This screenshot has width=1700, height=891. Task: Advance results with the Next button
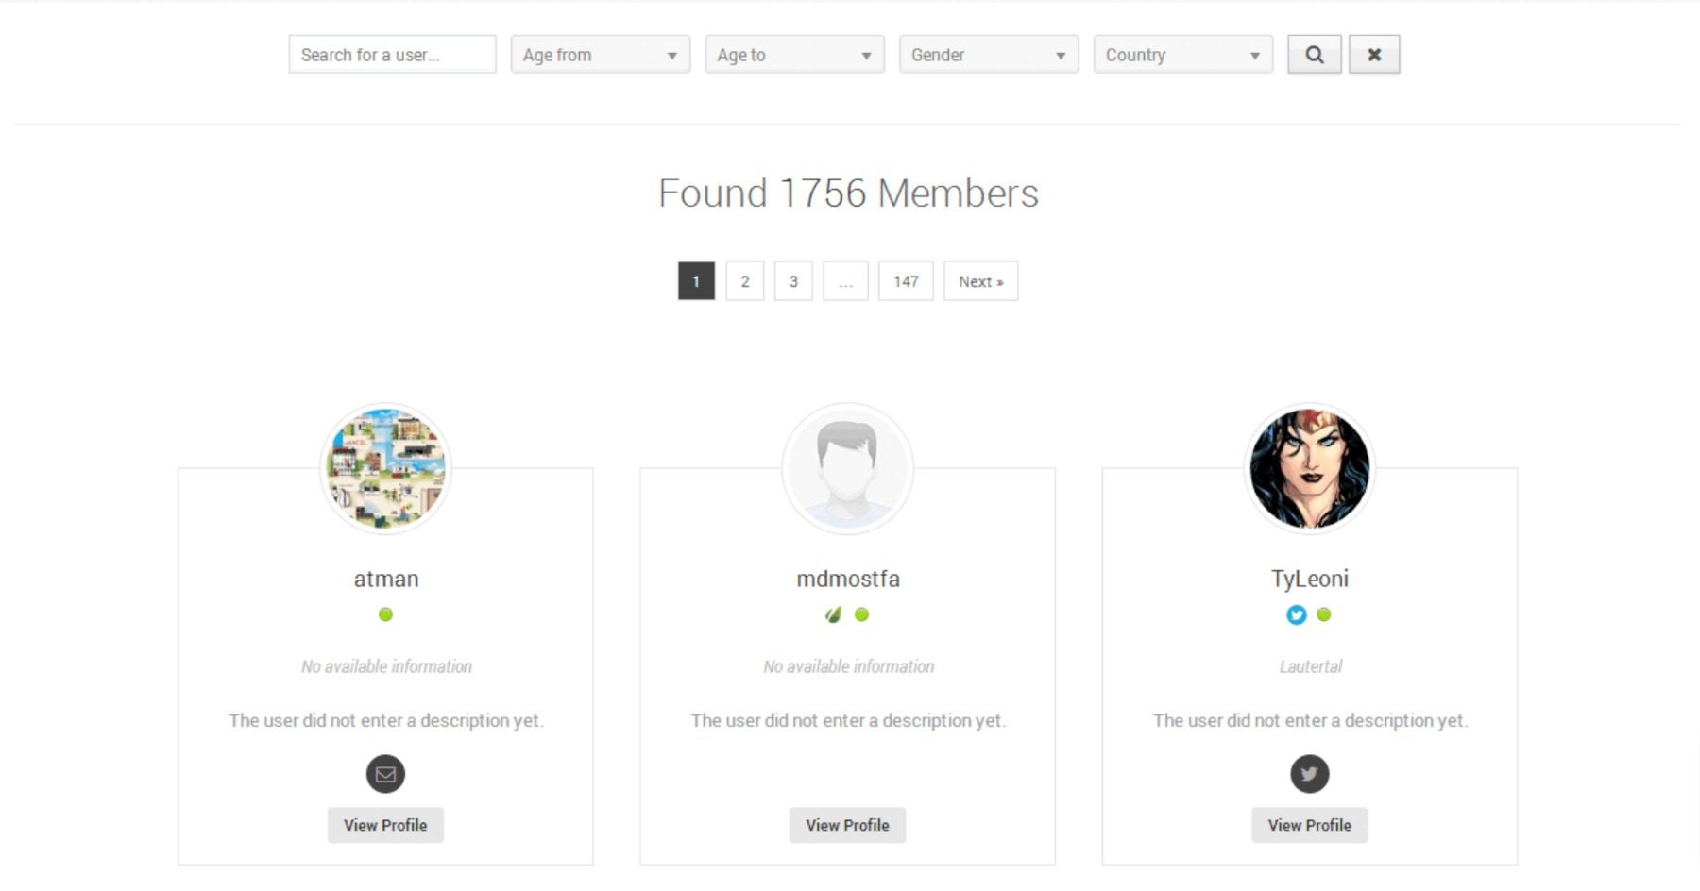[980, 280]
